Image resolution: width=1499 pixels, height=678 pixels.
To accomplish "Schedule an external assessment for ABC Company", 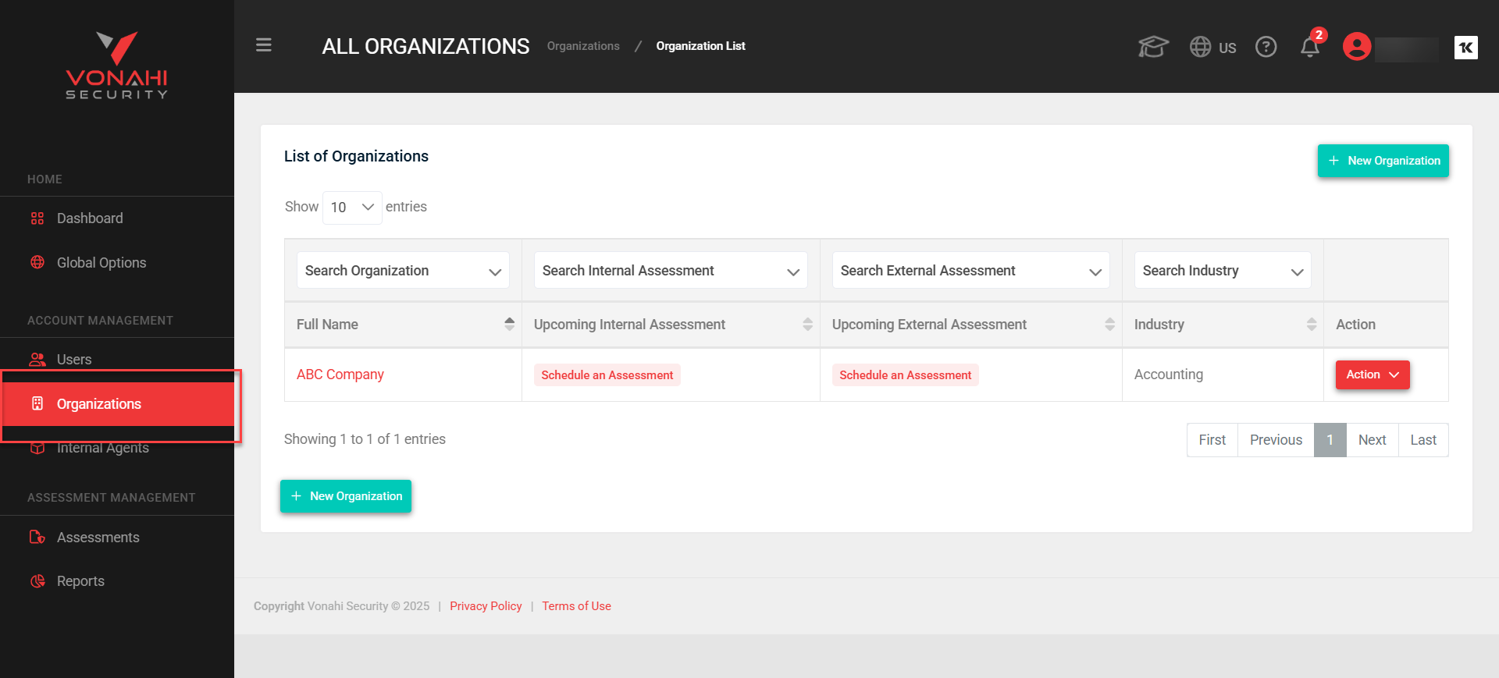I will (x=906, y=375).
